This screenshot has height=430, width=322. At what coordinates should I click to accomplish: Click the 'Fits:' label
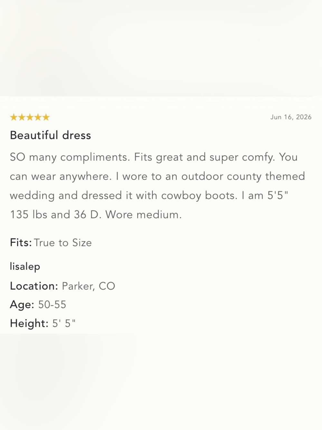tap(21, 242)
